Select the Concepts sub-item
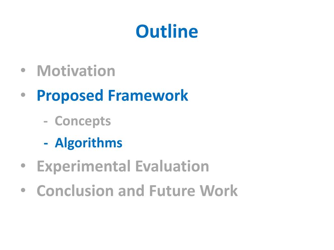 83,121
